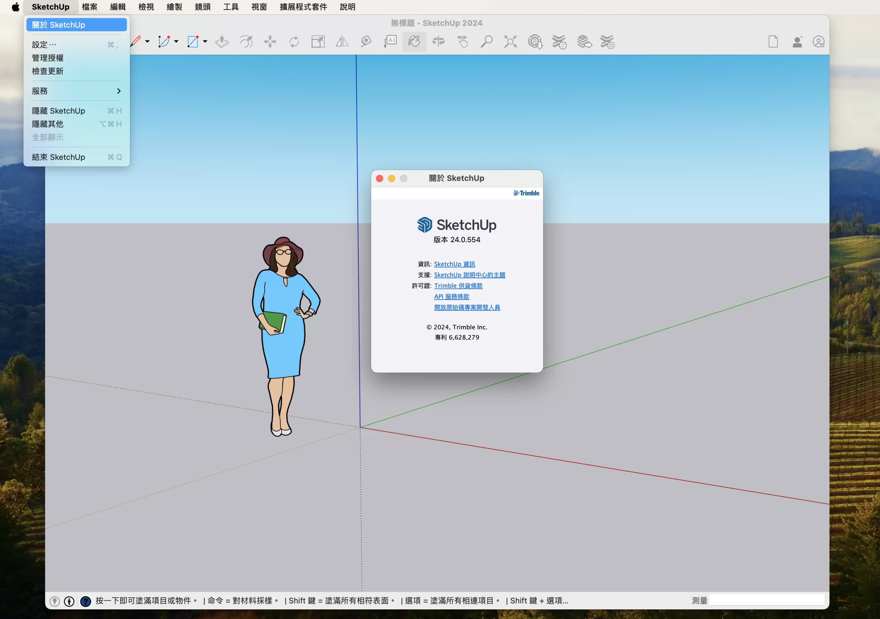Viewport: 880px width, 619px height.
Task: Click the 測量 measurements input box
Action: pos(767,600)
